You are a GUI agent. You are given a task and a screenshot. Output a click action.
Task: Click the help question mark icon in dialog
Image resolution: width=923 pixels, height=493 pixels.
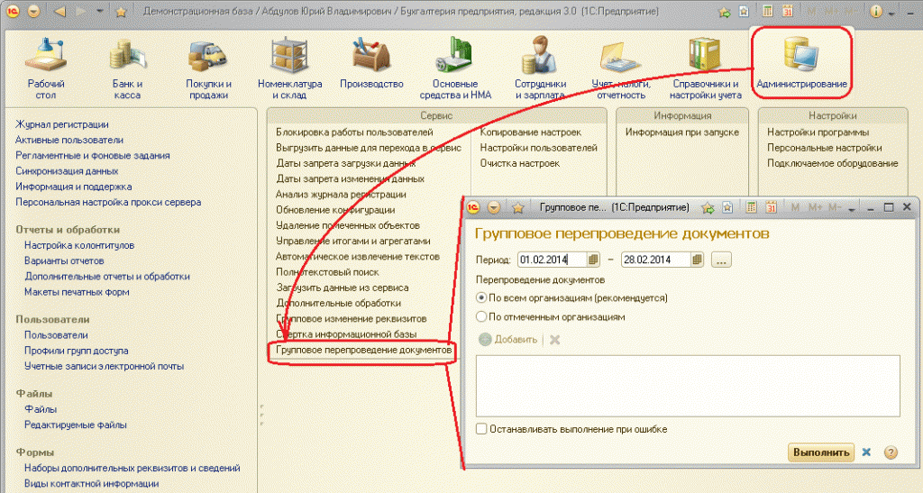tap(891, 452)
